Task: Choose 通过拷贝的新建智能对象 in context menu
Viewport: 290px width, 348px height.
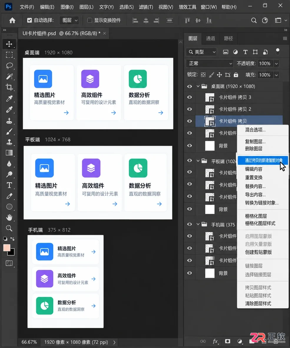Action: 263,160
